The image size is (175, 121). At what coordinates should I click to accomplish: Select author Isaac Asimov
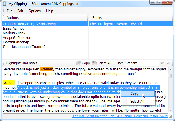pos(45,29)
